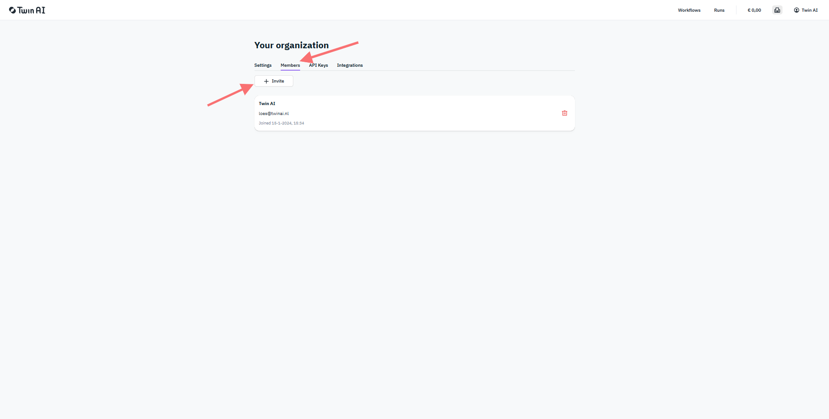Screen dimensions: 829x419
Task: Delete member using the red trash icon
Action: [565, 113]
